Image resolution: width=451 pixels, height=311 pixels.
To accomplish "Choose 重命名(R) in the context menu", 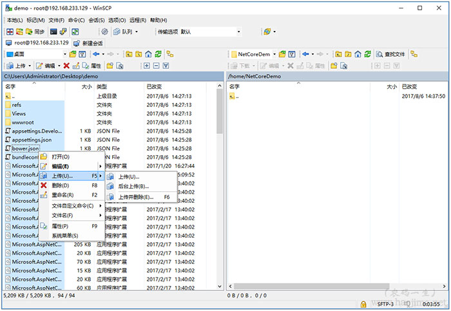I will (72, 195).
